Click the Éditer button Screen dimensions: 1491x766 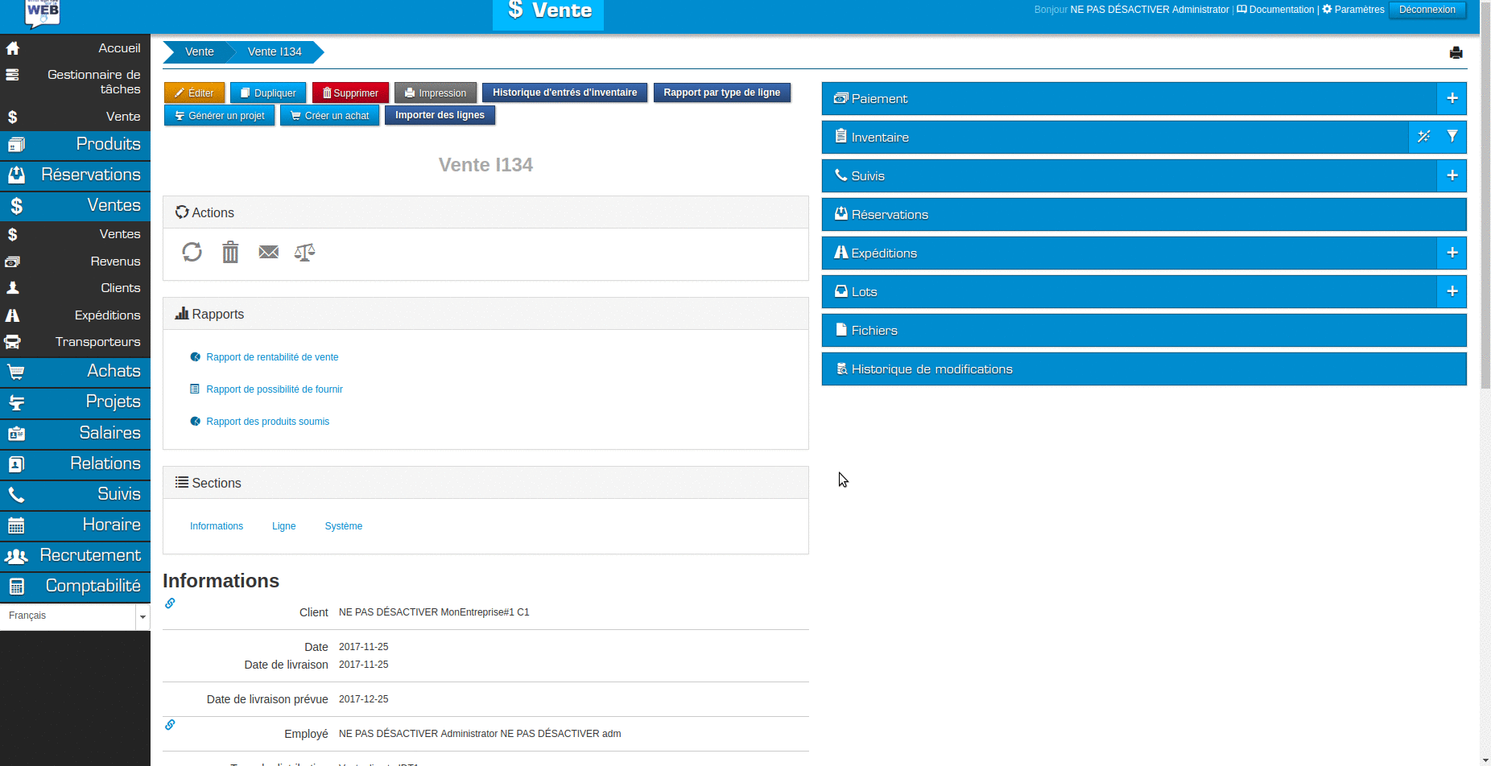click(194, 93)
